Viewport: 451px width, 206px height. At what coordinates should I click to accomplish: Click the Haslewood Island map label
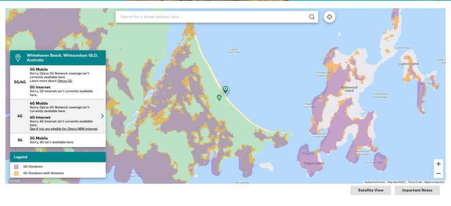pos(349,89)
